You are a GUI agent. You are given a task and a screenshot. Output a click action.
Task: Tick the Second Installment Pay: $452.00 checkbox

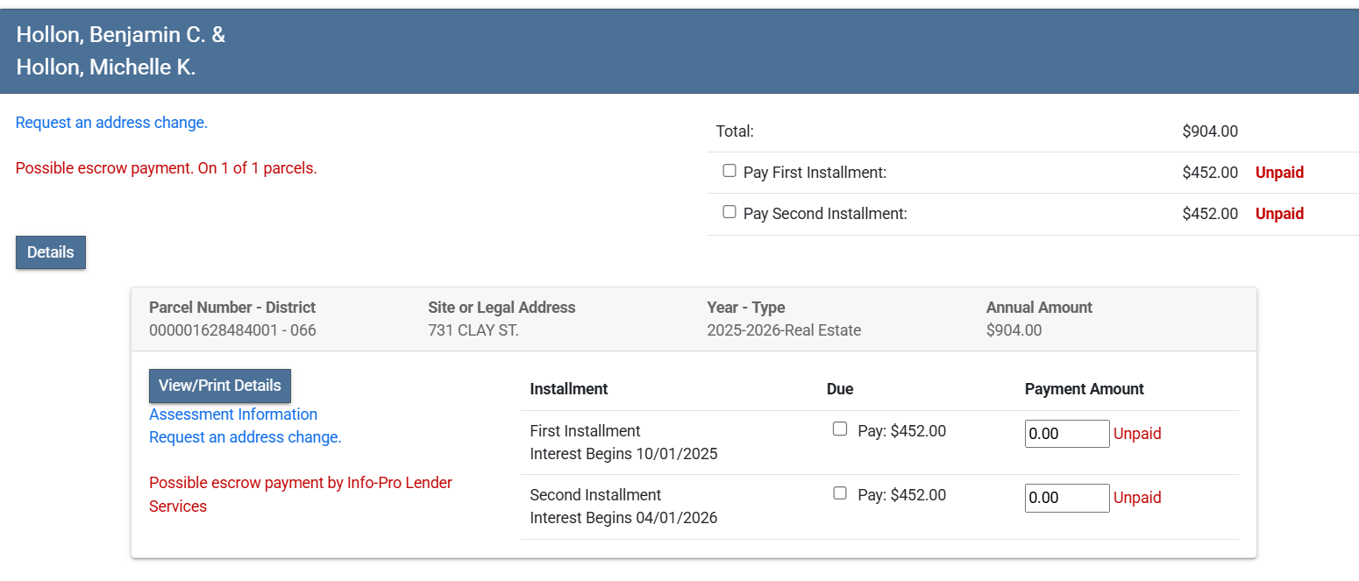click(x=840, y=493)
